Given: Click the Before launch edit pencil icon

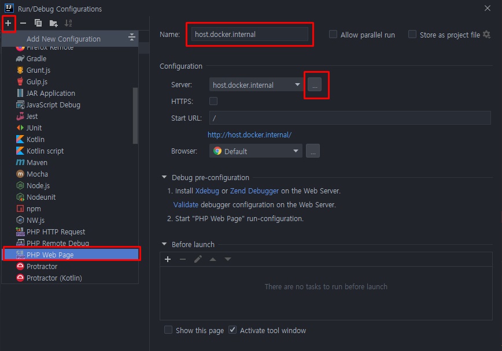Looking at the screenshot, I should pos(198,259).
